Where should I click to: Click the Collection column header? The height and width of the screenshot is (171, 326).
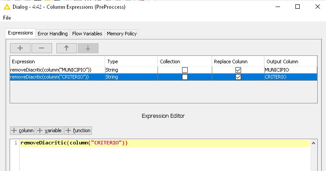pos(185,62)
